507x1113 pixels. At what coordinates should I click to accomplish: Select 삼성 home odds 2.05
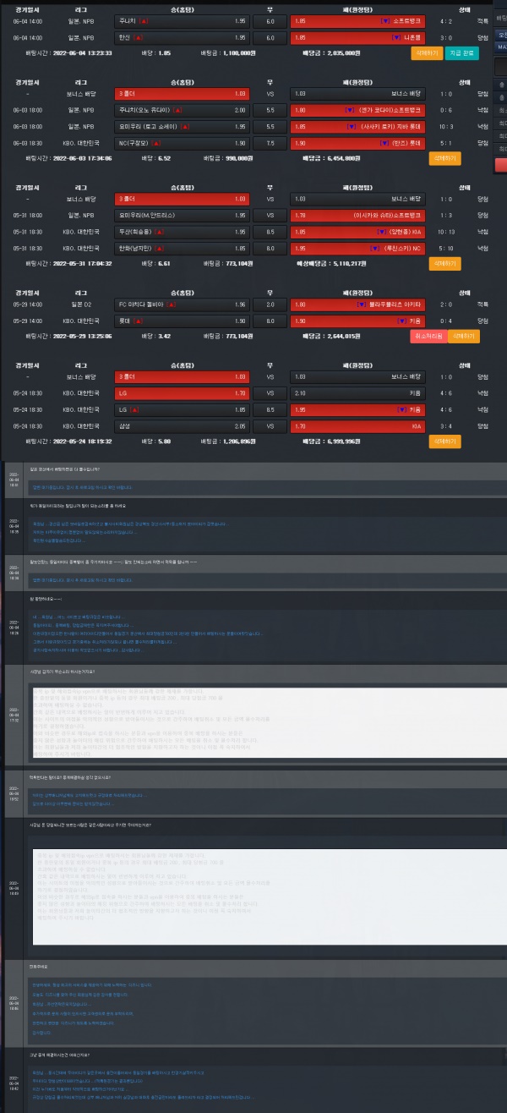pyautogui.click(x=181, y=426)
